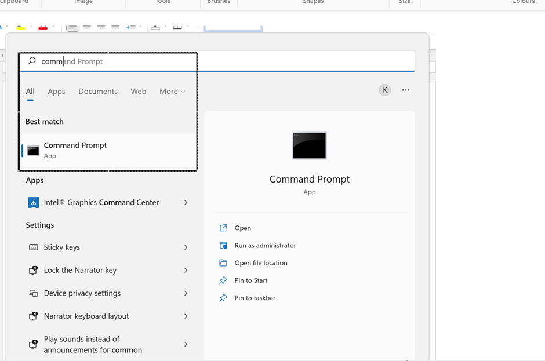Switch to the Apps filter tab
Screen dimensions: 545x361
pyautogui.click(x=56, y=92)
